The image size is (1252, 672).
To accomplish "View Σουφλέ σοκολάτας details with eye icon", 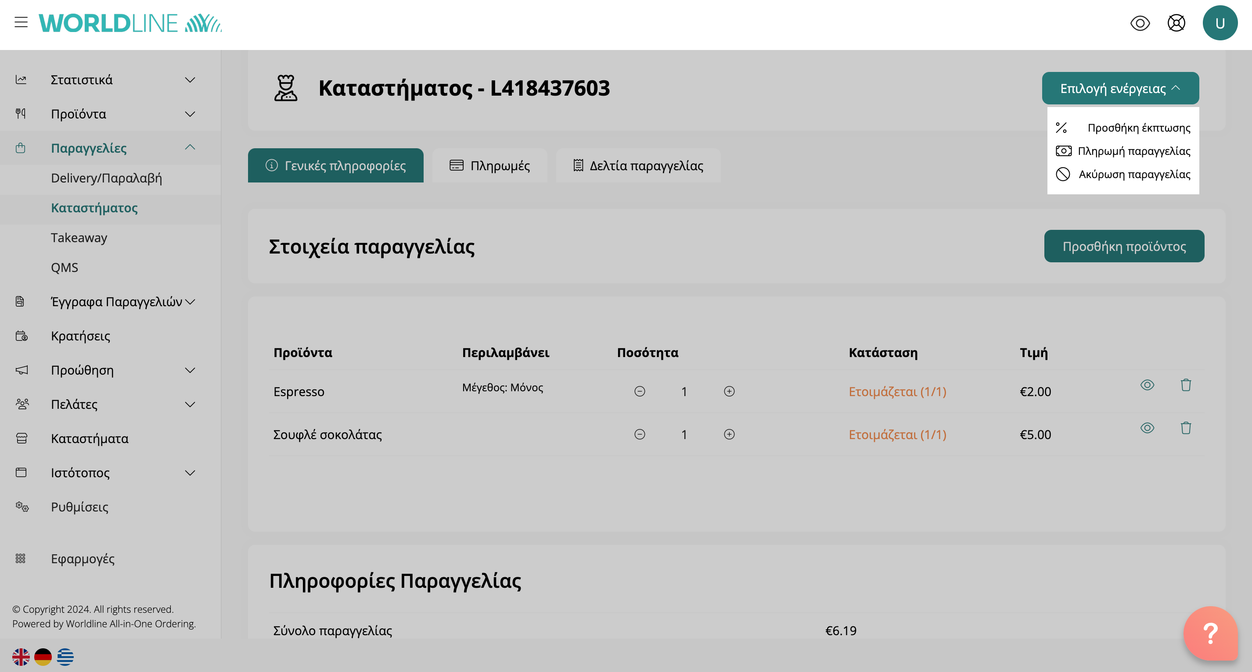I will pos(1147,428).
